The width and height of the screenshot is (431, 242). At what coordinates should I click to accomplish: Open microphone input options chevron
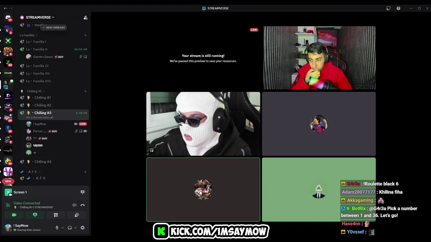click(x=62, y=228)
